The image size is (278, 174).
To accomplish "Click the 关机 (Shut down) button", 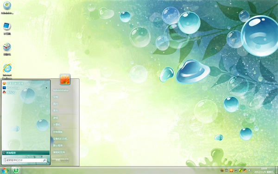I will pyautogui.click(x=58, y=160).
